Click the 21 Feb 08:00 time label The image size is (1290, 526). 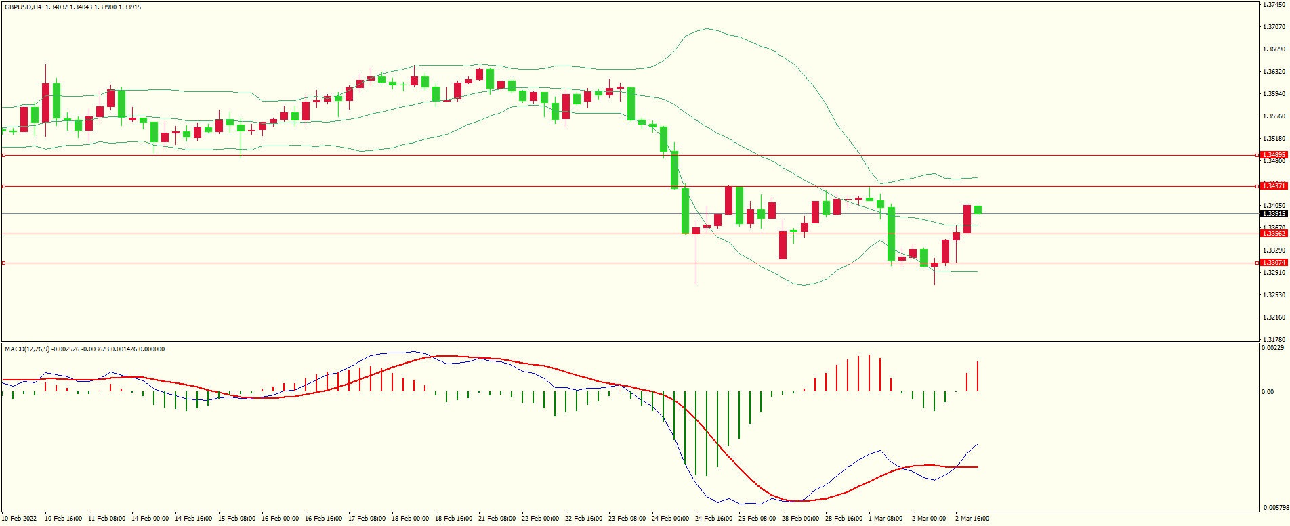tap(497, 519)
